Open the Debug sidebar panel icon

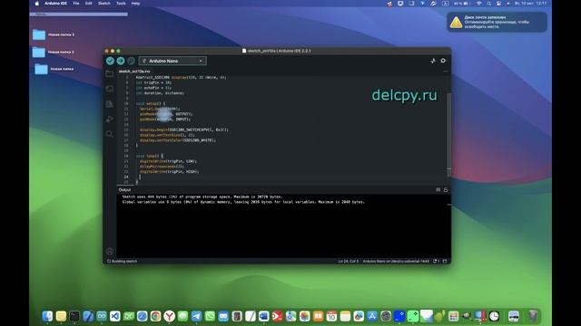pos(109,119)
